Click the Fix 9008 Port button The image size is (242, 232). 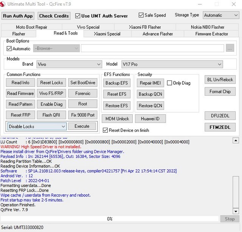pos(83,115)
